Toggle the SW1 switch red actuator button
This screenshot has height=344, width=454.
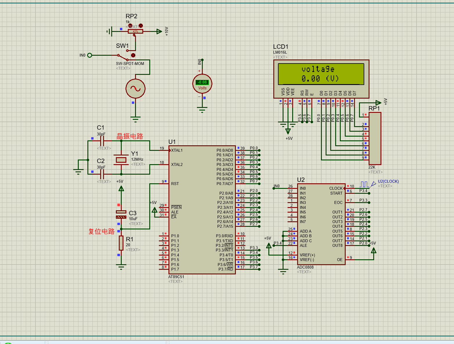pyautogui.click(x=133, y=55)
